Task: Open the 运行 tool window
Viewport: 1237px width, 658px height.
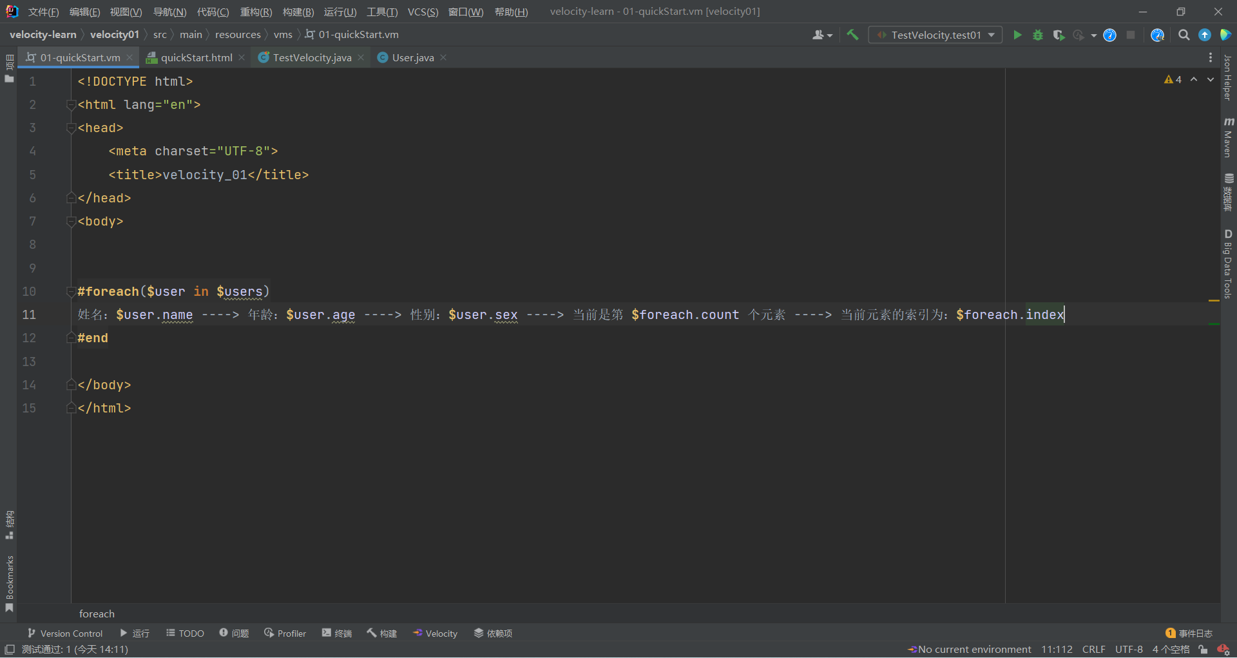Action: (x=135, y=634)
